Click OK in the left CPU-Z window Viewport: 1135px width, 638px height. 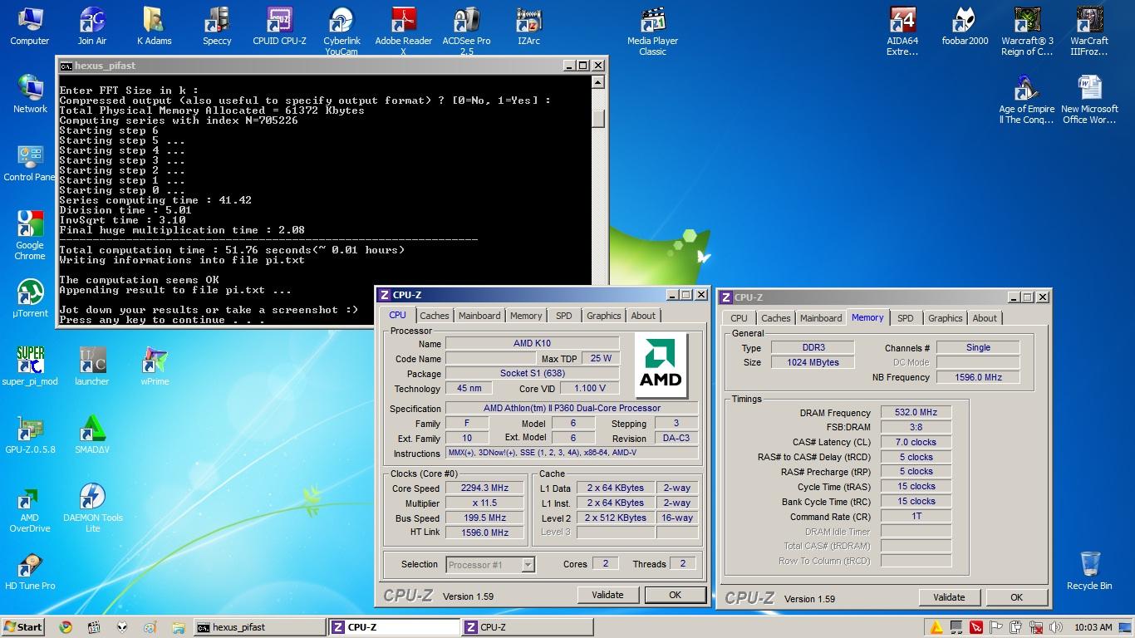[675, 595]
